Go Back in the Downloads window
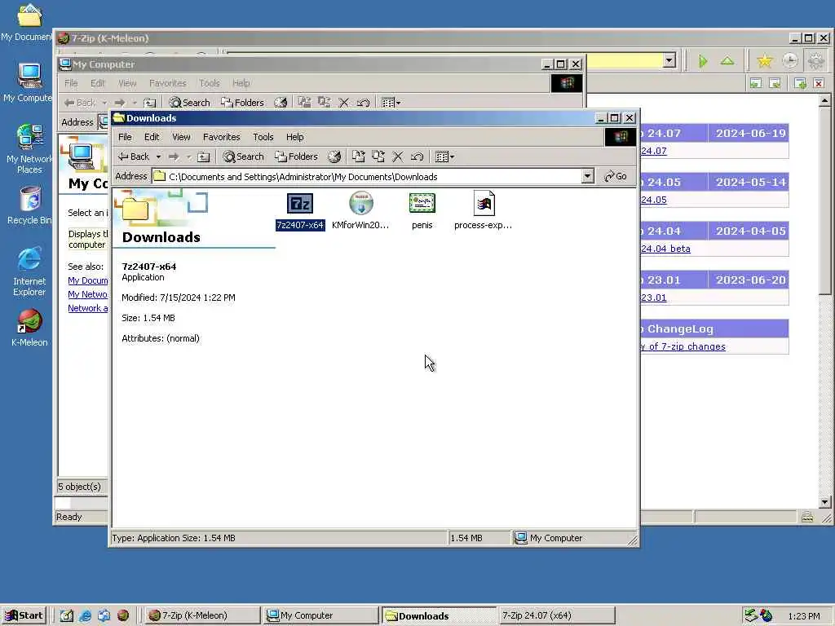Image resolution: width=835 pixels, height=626 pixels. click(135, 156)
